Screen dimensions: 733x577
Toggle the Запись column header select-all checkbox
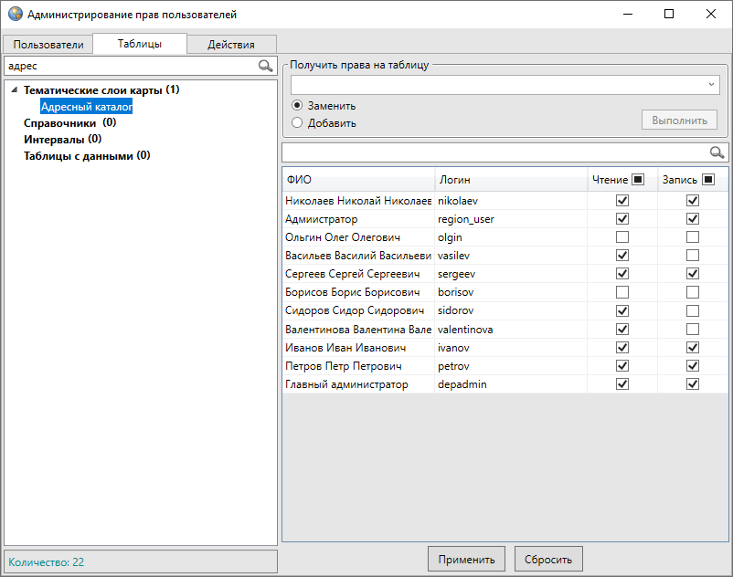tap(708, 179)
